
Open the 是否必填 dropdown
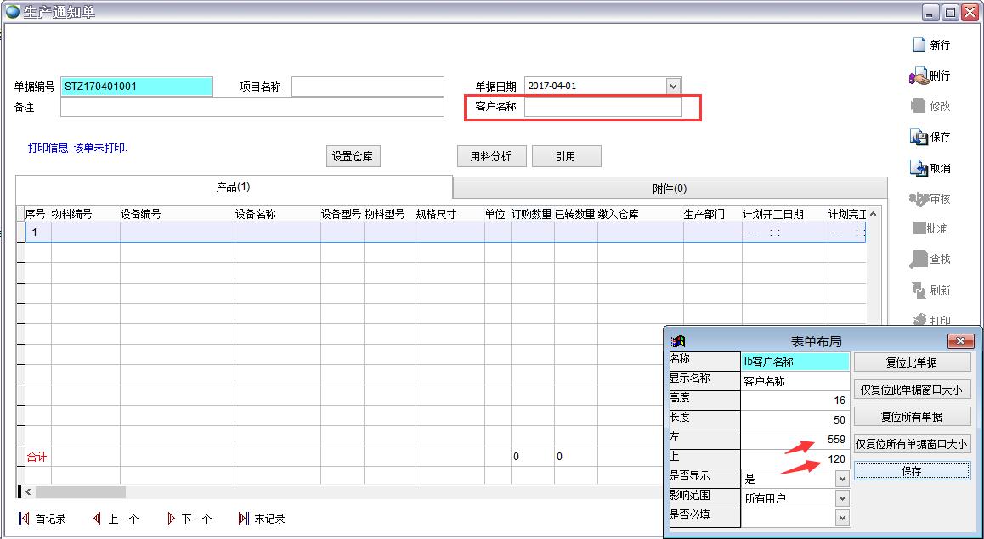[x=841, y=517]
